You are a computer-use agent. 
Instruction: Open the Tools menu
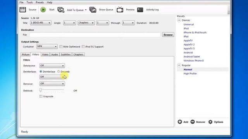coord(29,2)
